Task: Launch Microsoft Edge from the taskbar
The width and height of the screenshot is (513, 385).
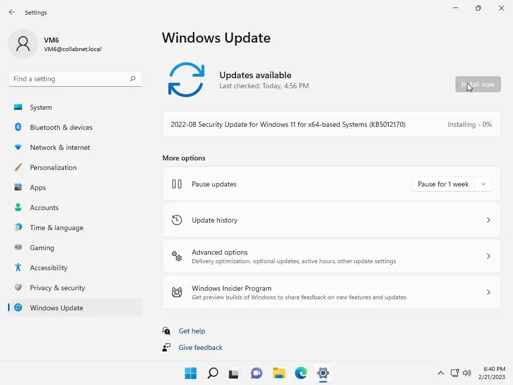Action: click(x=301, y=373)
